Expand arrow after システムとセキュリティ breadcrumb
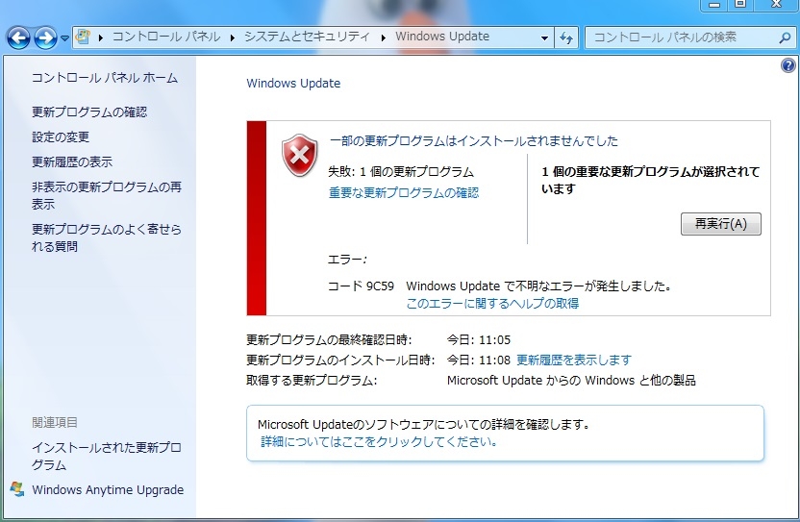 click(383, 37)
